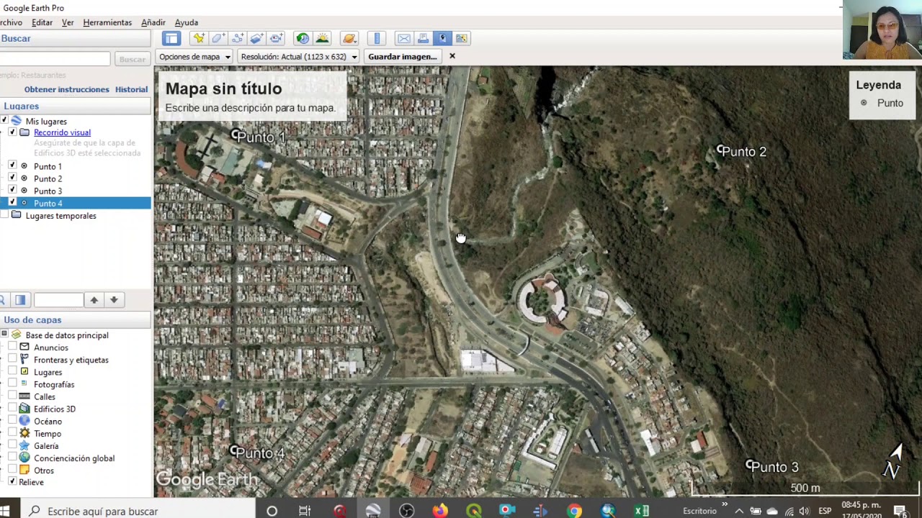Open the Historial link
The height and width of the screenshot is (518, 922).
coord(131,89)
